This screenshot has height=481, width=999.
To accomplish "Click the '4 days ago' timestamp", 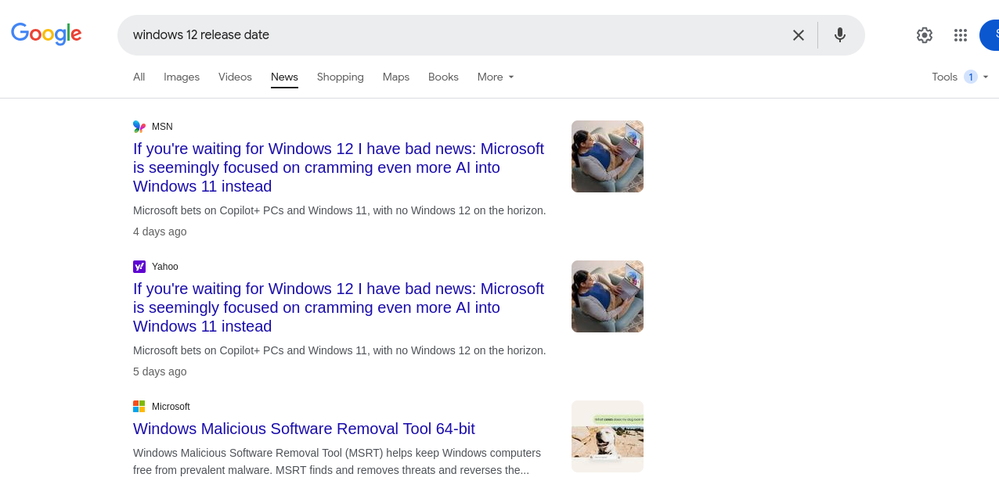I will click(160, 232).
